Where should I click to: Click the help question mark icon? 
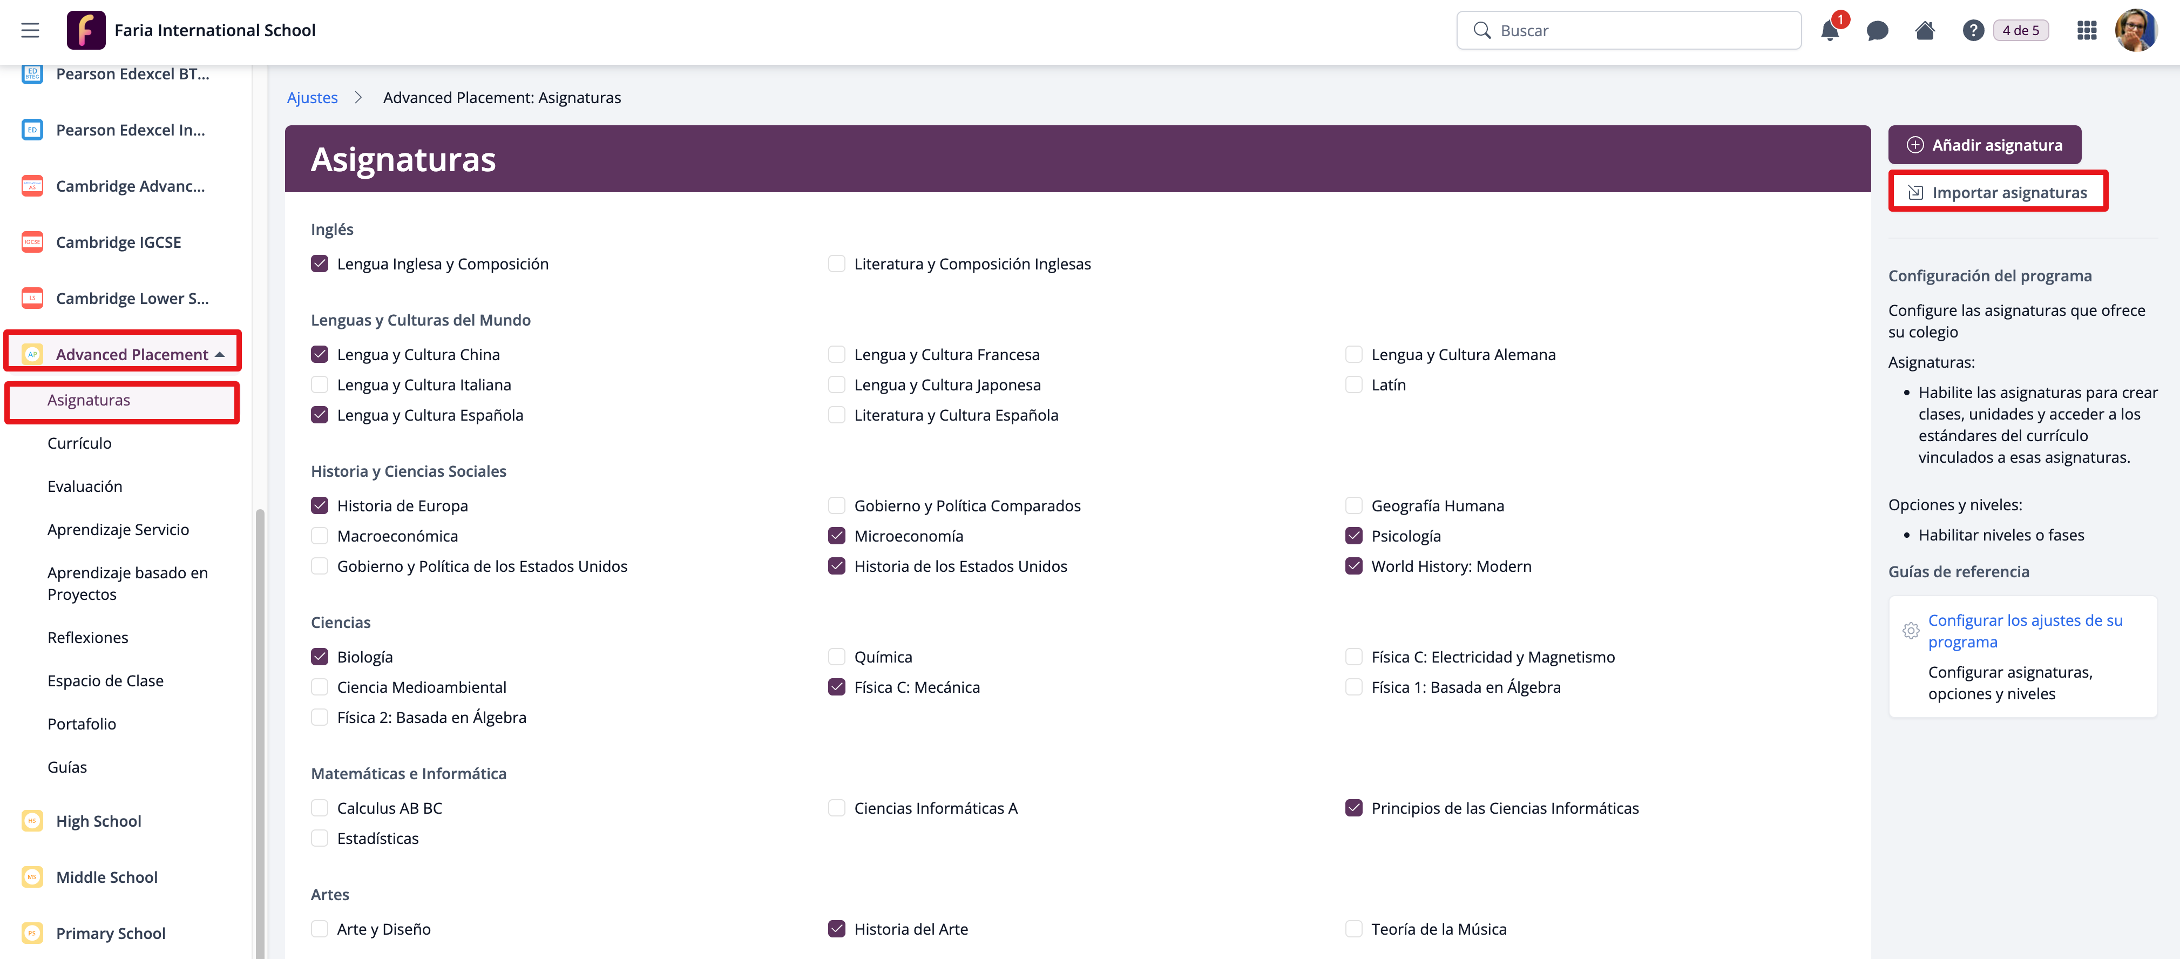[x=1973, y=31]
